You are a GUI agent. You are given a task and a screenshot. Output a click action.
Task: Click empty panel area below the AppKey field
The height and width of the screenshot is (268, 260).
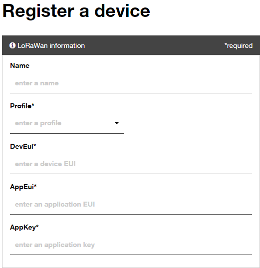point(131,262)
